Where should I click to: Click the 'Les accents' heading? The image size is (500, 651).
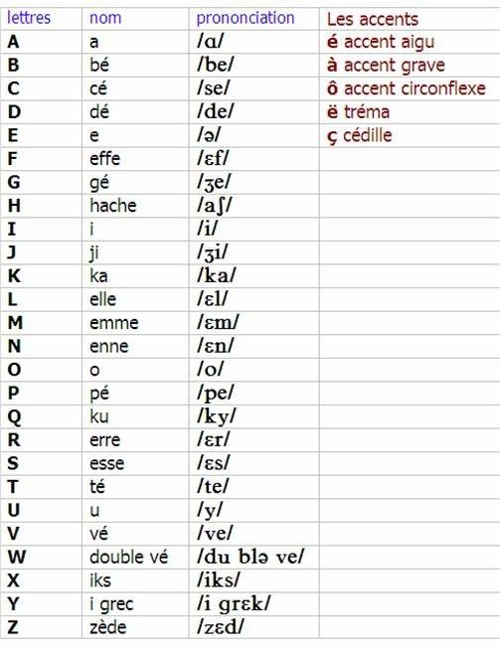pos(373,20)
